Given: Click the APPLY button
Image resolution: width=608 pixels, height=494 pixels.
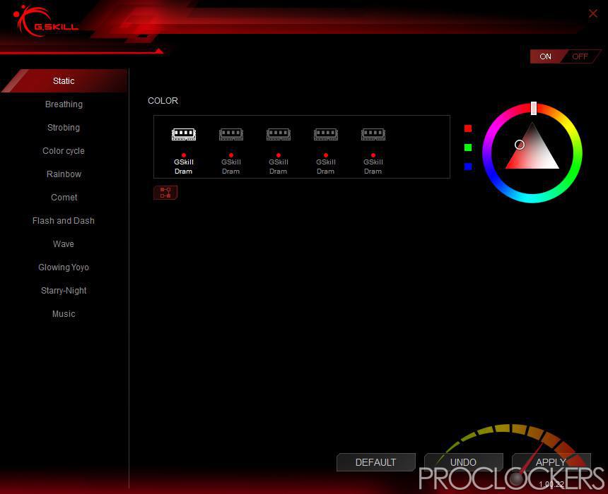Looking at the screenshot, I should coord(551,462).
